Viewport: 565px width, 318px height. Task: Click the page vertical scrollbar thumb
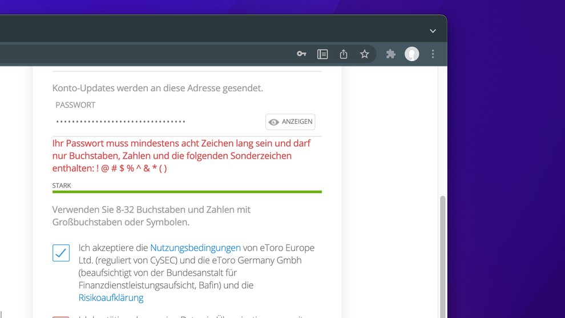(442, 257)
